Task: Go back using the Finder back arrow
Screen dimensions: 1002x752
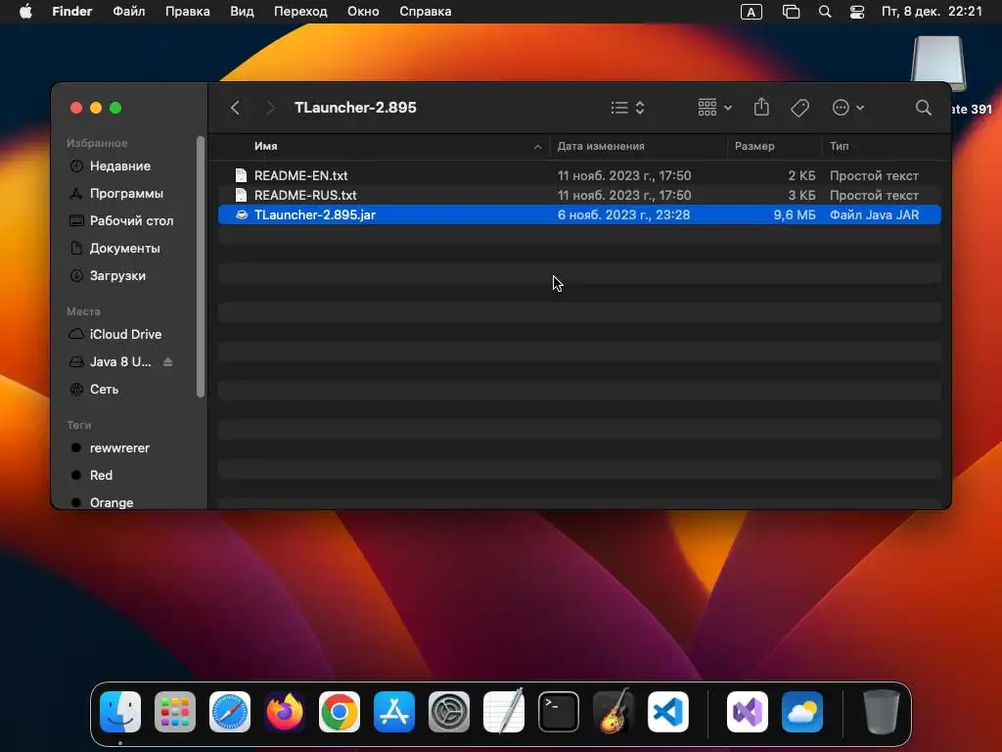Action: [x=235, y=108]
